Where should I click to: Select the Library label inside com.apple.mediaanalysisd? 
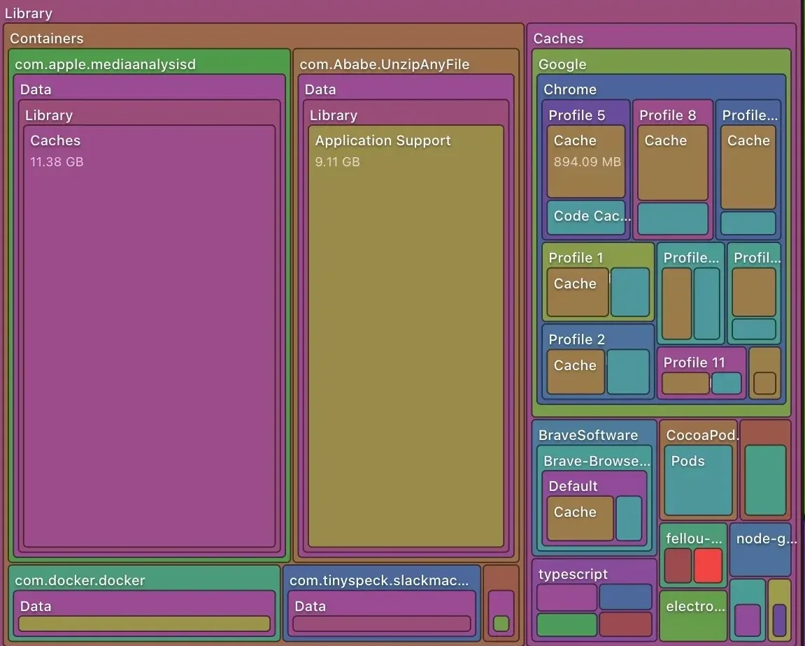[x=49, y=115]
